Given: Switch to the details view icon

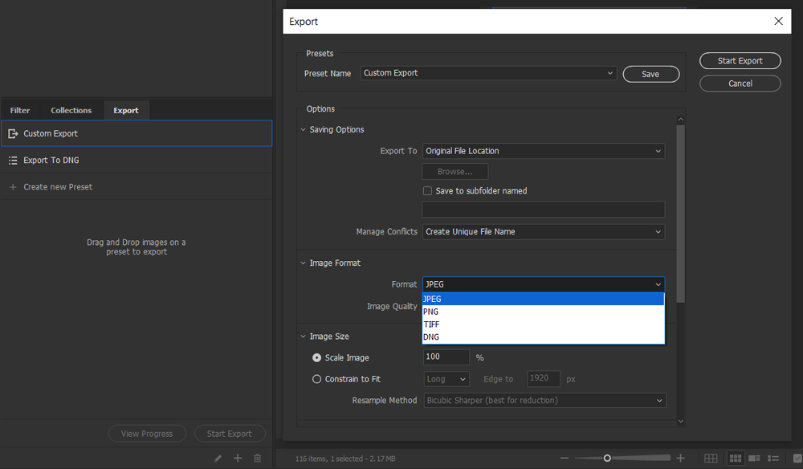Looking at the screenshot, I should click(755, 458).
